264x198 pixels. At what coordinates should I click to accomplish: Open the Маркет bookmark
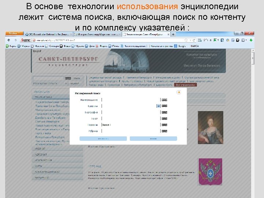pyautogui.click(x=24, y=46)
